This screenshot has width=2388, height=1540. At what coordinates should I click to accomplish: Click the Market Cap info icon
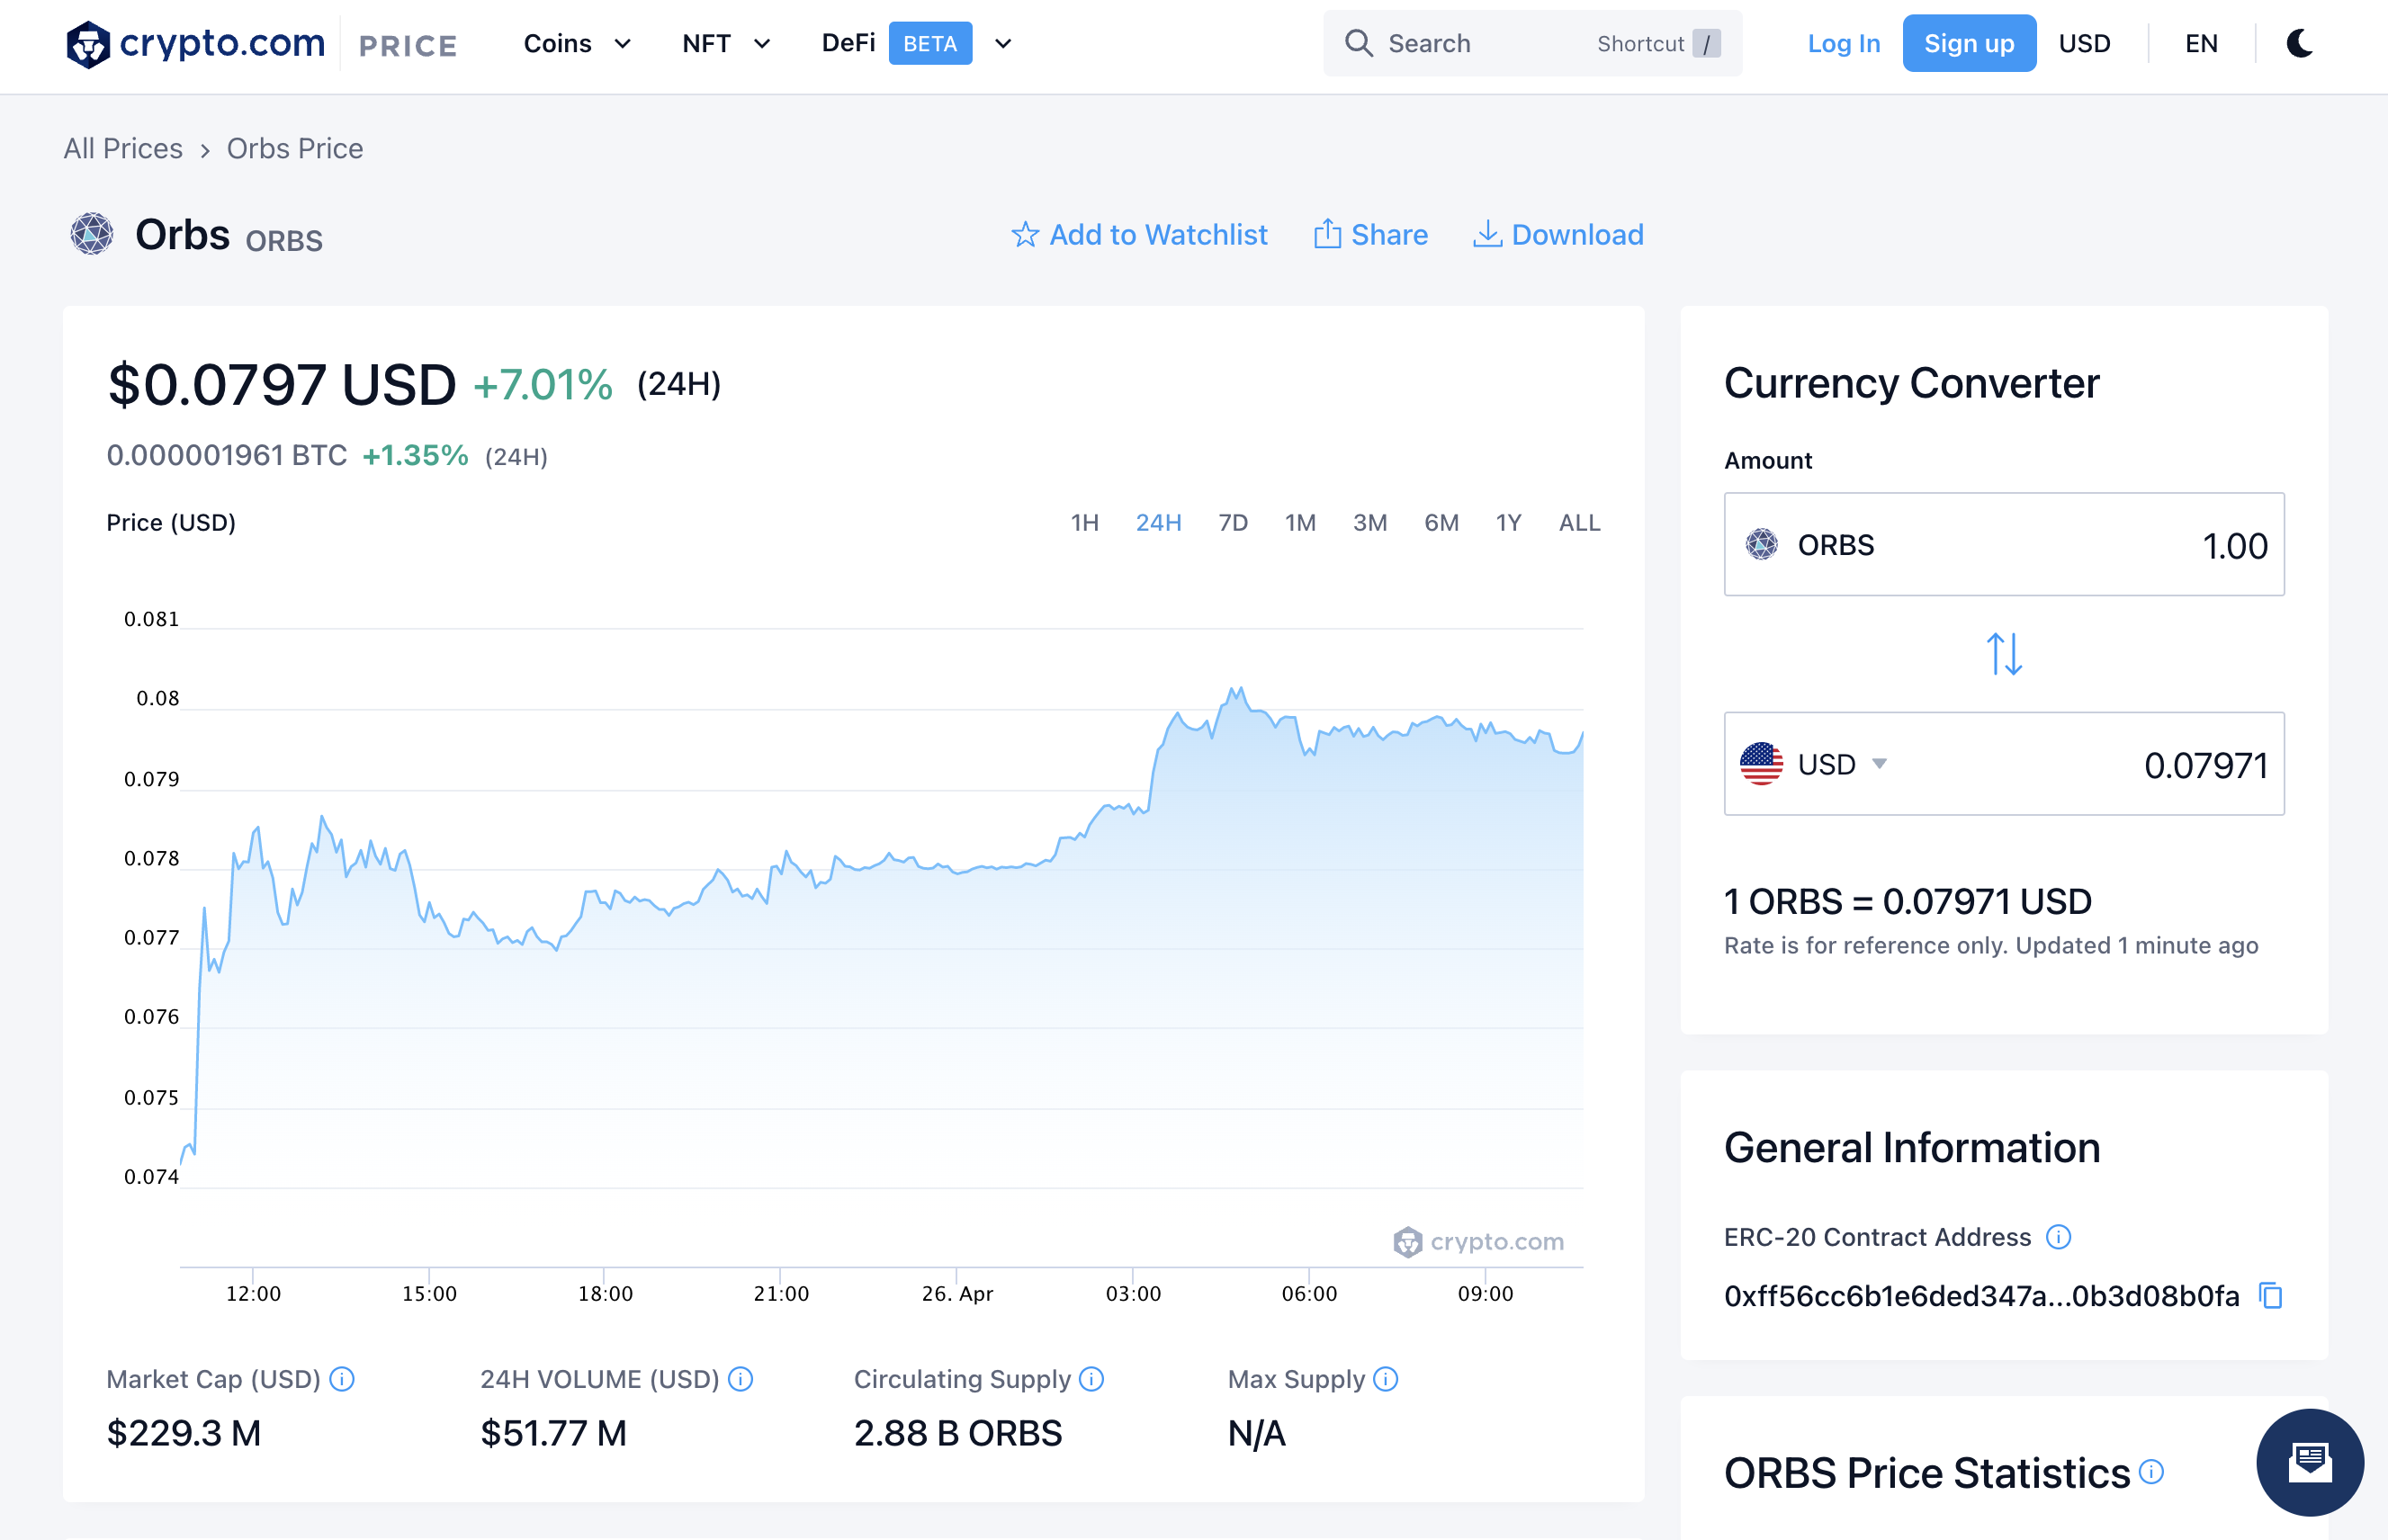pos(342,1379)
